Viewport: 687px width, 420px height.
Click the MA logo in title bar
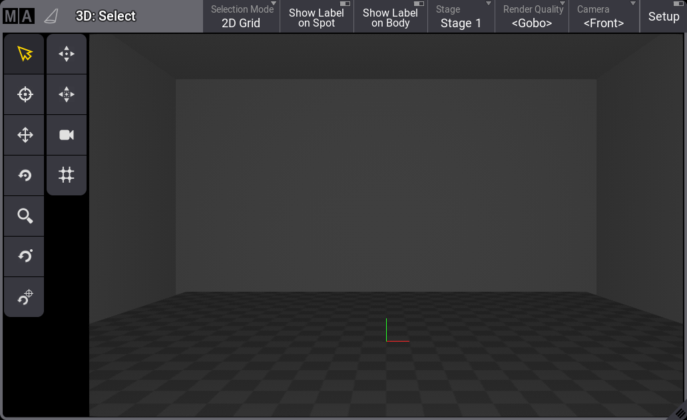18,17
